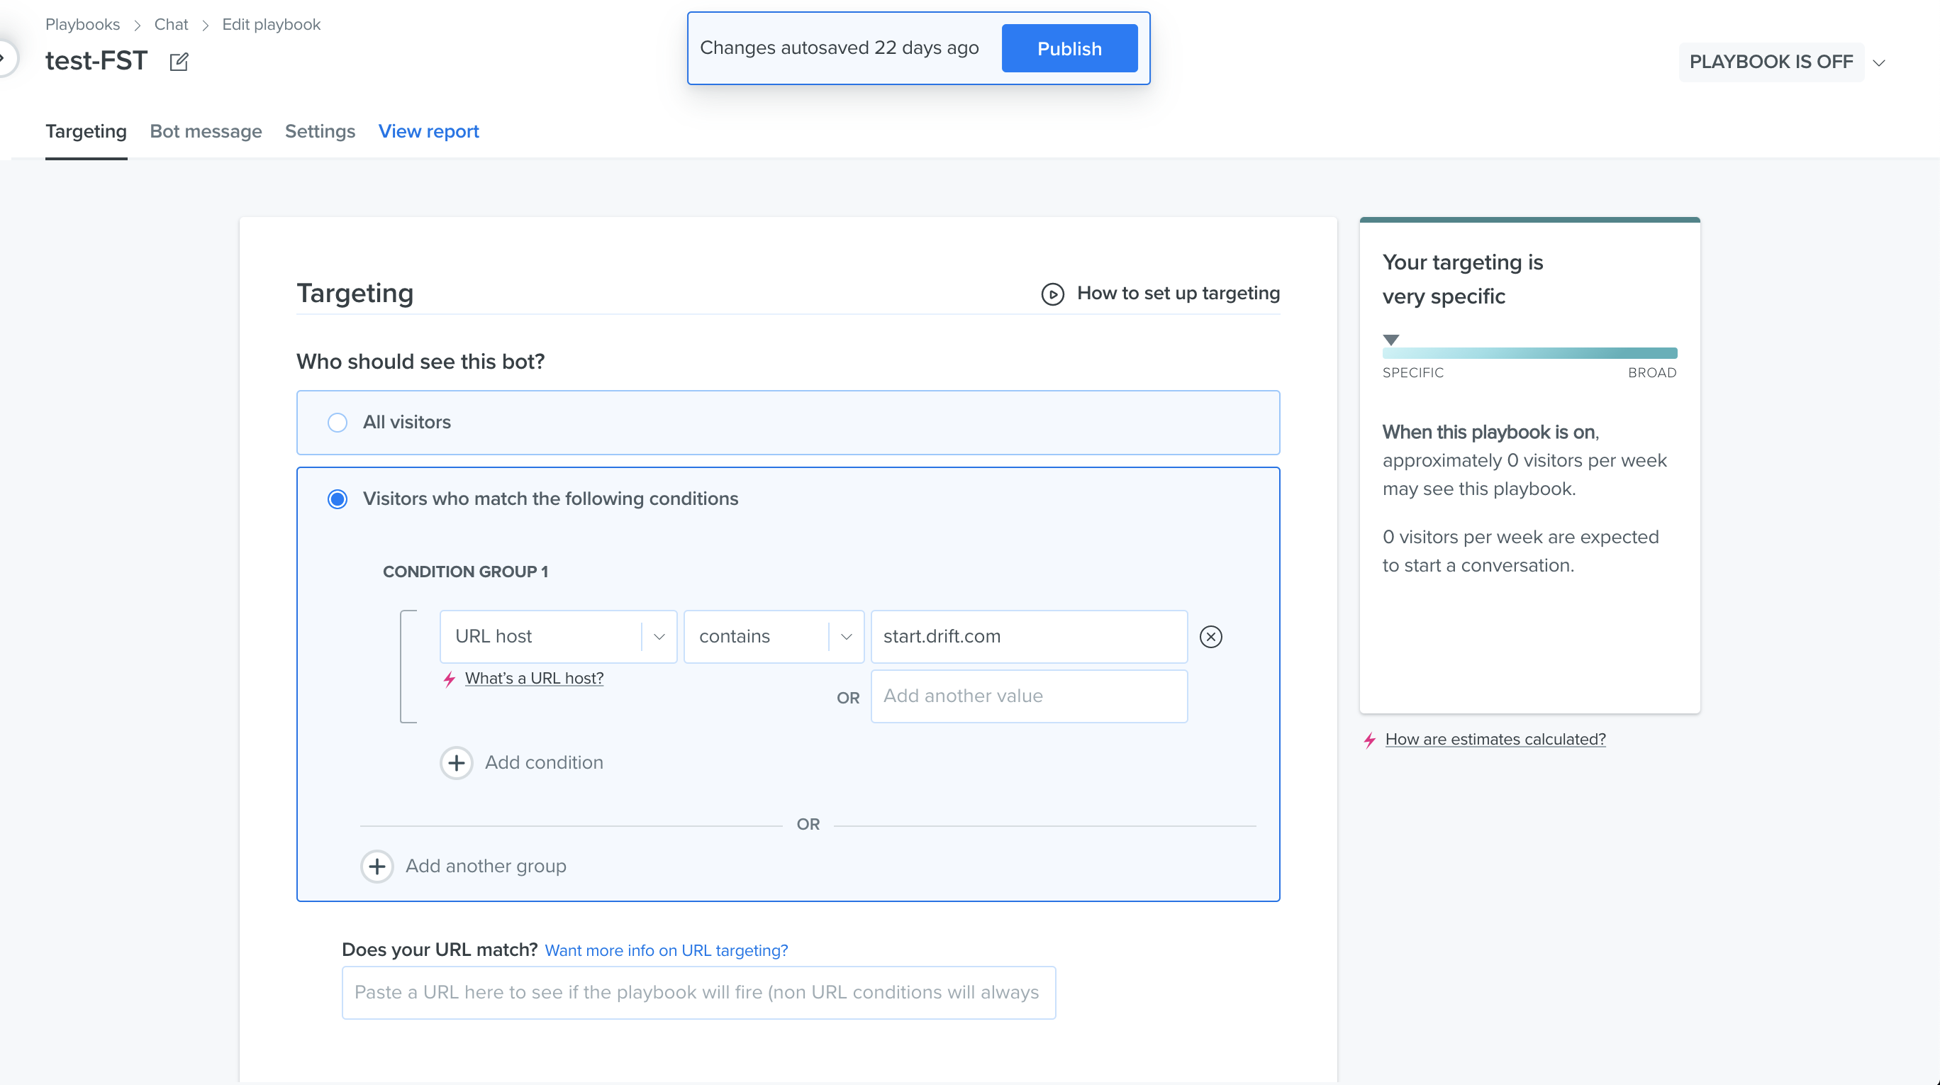Click the lightning icon beside How are estimates calculated

tap(1370, 740)
